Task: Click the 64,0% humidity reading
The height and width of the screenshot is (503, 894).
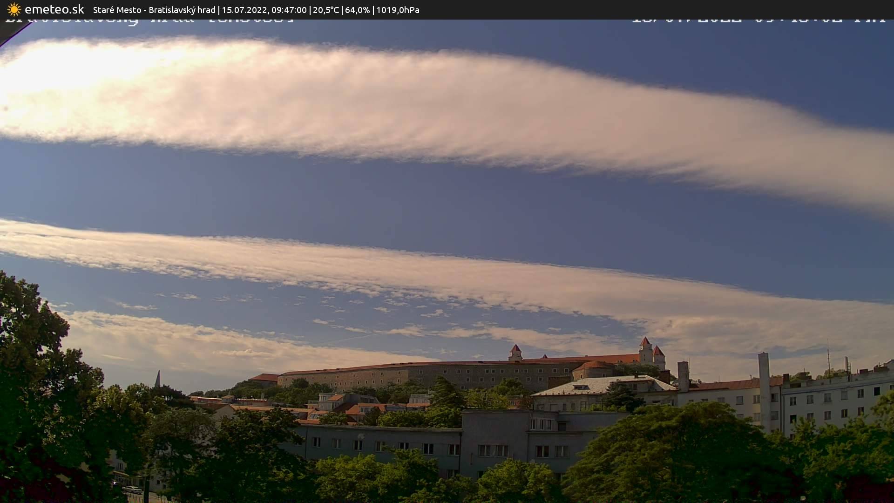Action: tap(357, 10)
